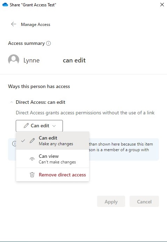This screenshot has height=242, width=167.
Task: Click the Cancel button
Action: pyautogui.click(x=144, y=201)
